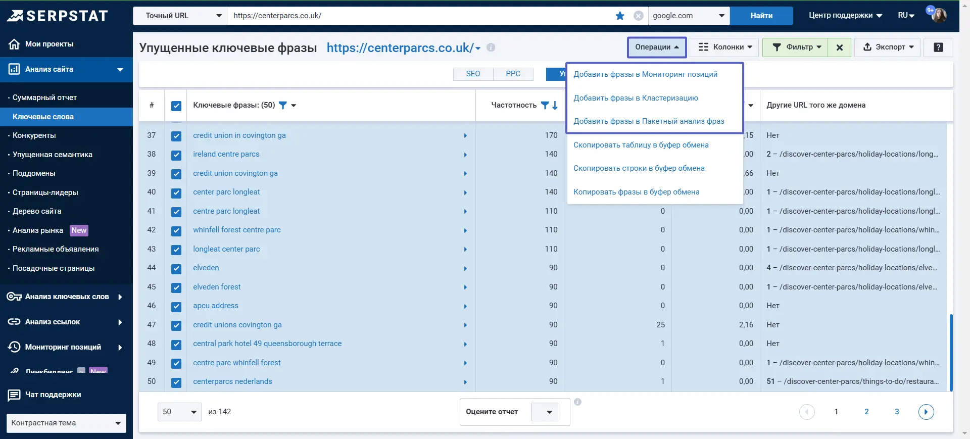Toggle the select-all checkbox in table header

(x=176, y=106)
